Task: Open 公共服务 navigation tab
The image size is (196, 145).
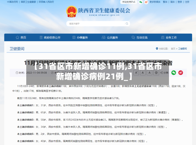Action: tap(110, 38)
